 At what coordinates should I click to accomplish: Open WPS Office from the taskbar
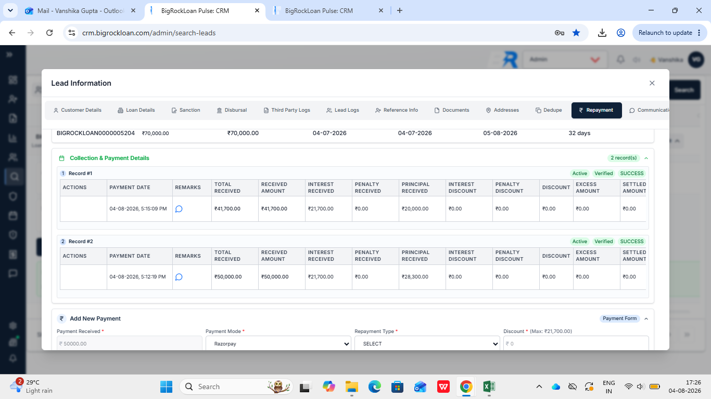click(x=443, y=387)
